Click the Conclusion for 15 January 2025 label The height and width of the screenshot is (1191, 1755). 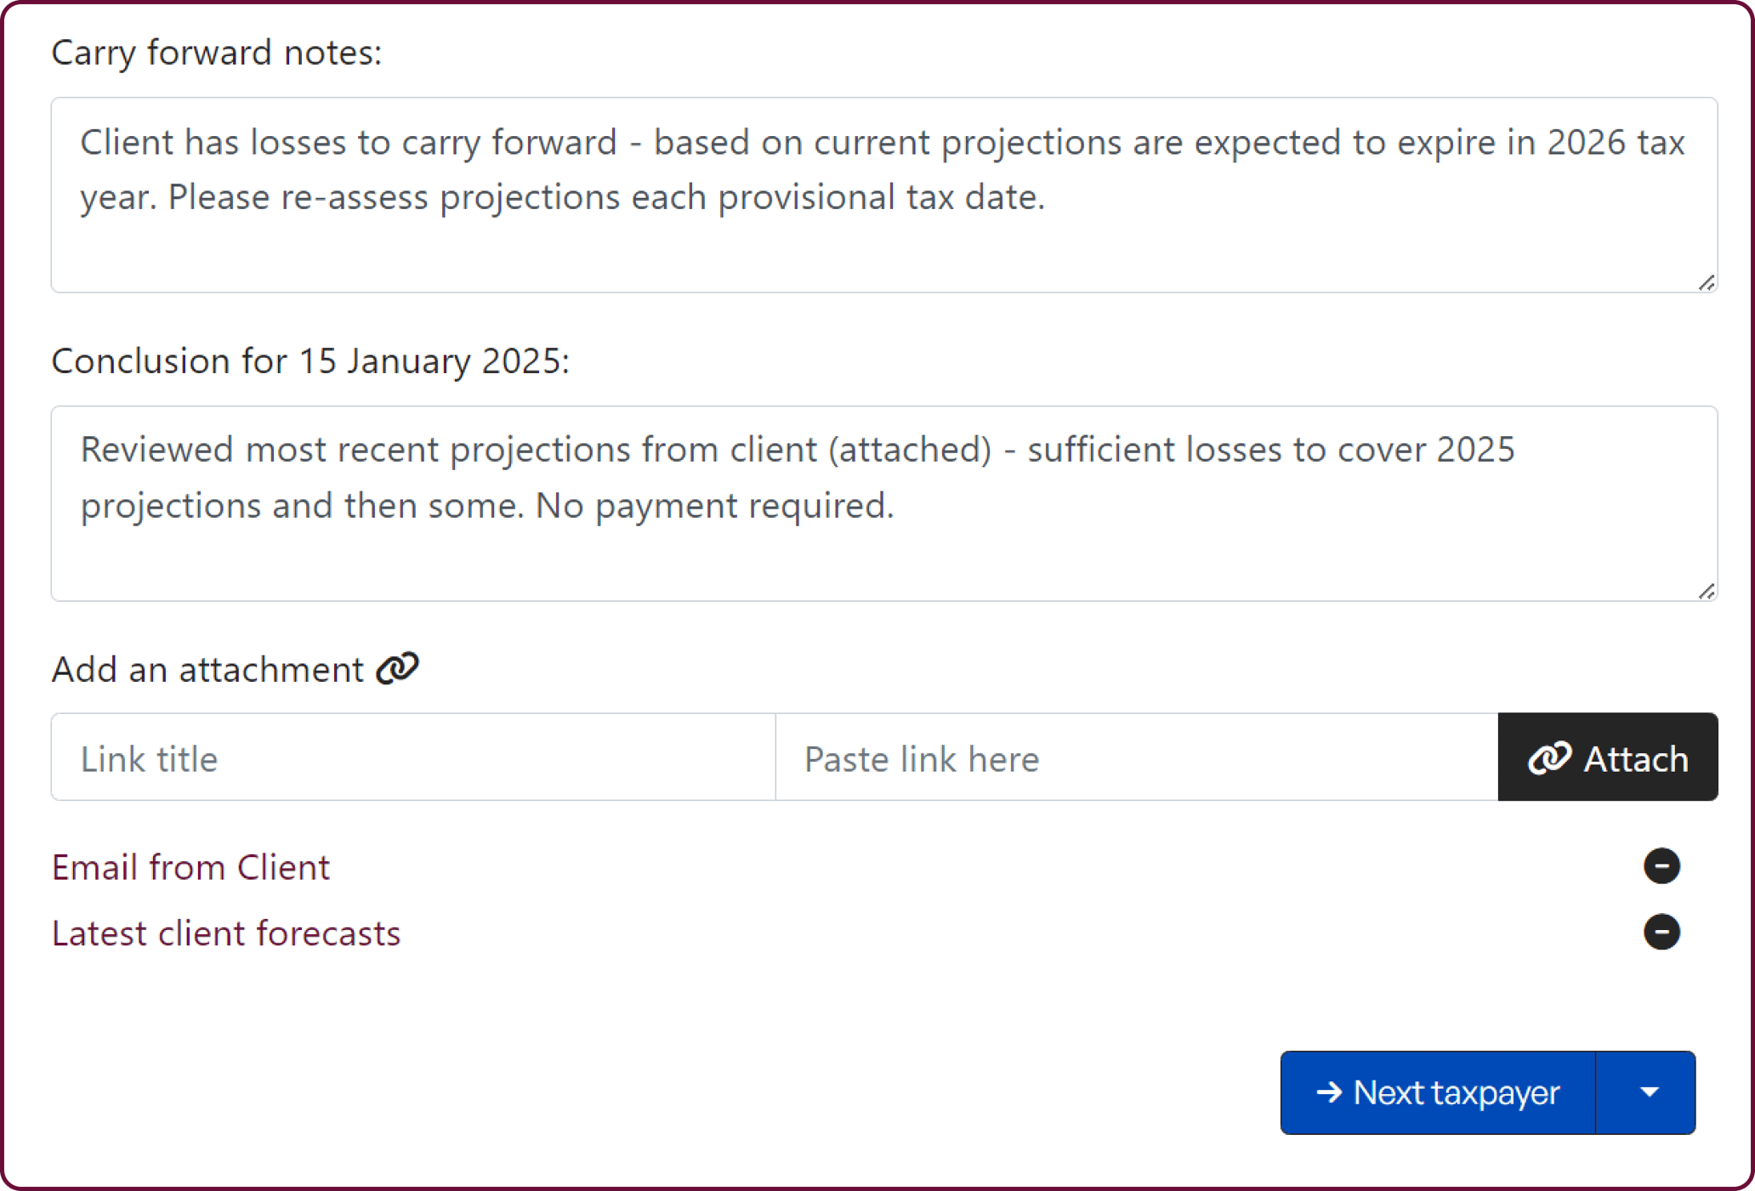(x=310, y=361)
